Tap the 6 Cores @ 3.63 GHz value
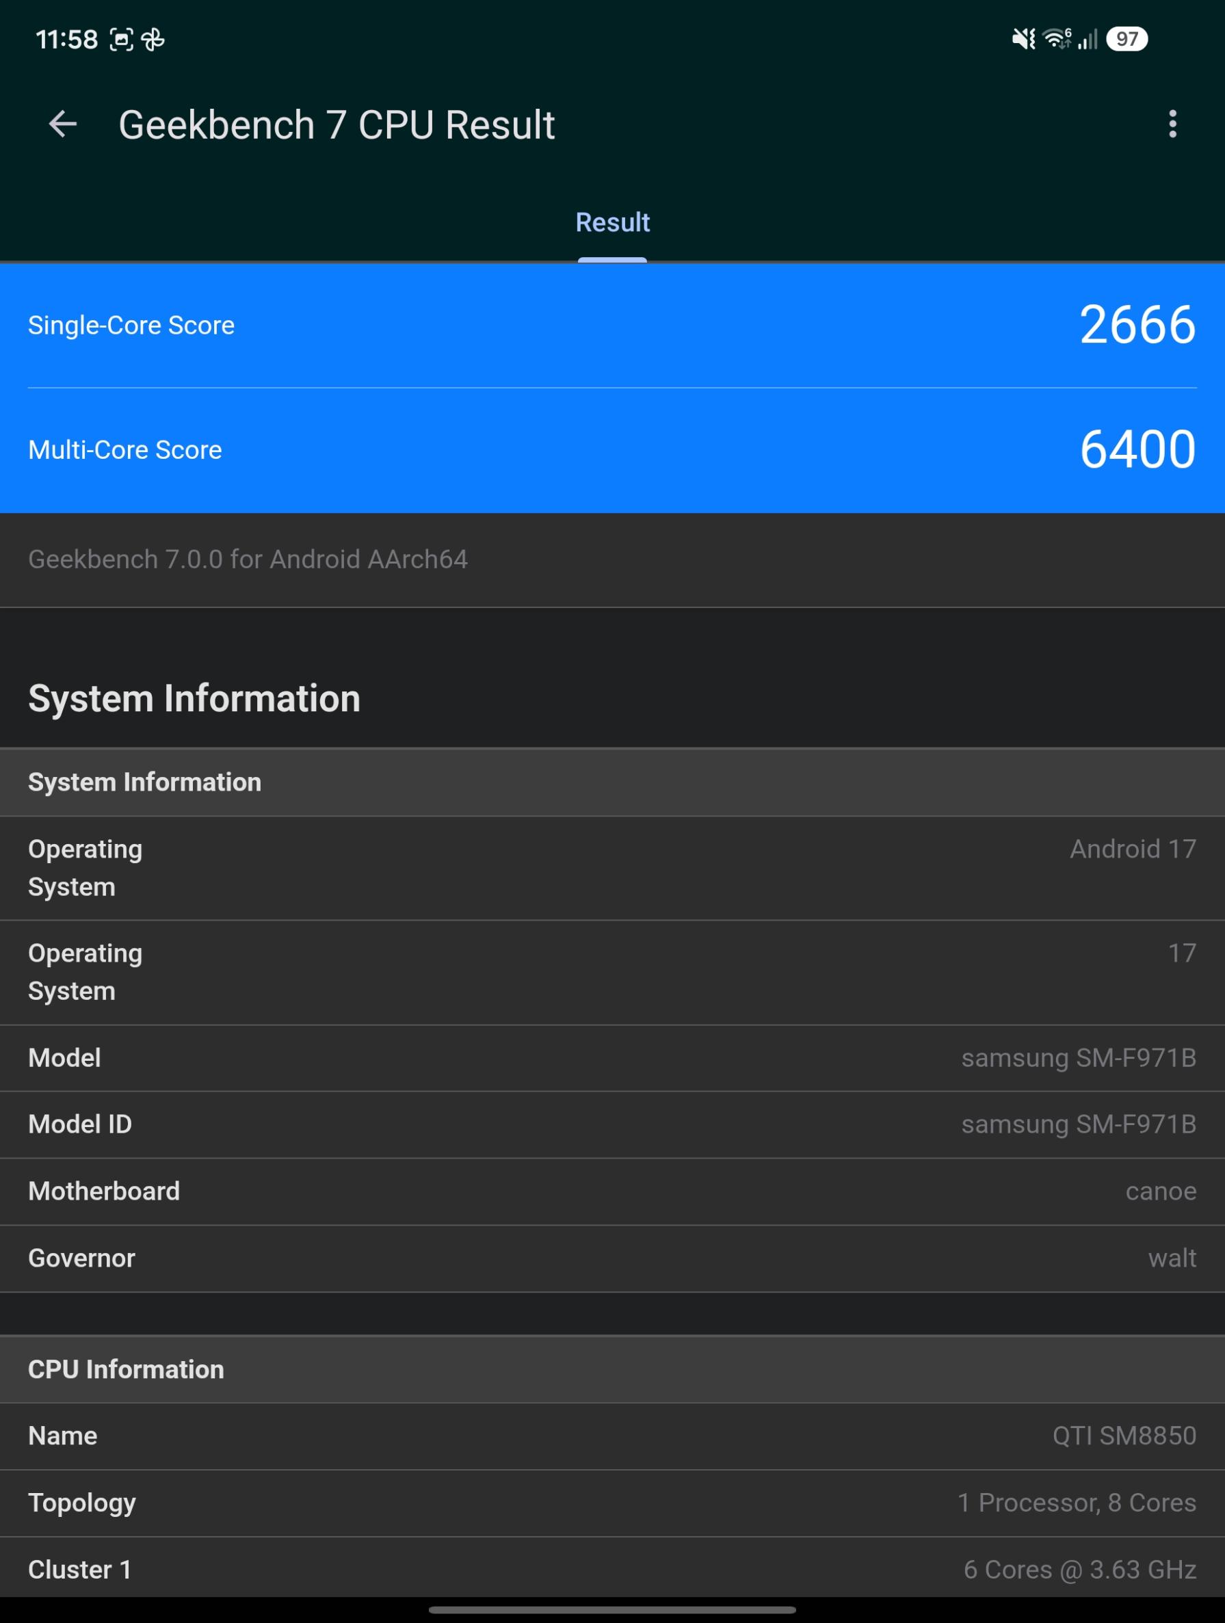This screenshot has height=1623, width=1225. (x=1080, y=1570)
